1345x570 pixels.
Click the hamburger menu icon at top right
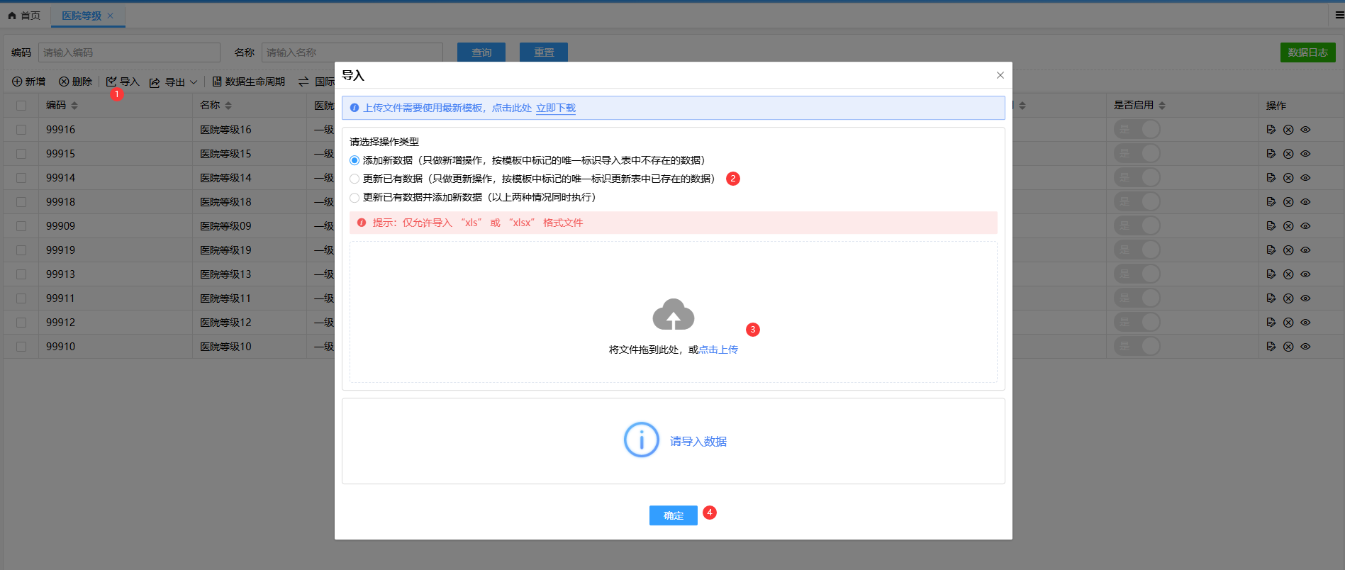coord(1339,15)
